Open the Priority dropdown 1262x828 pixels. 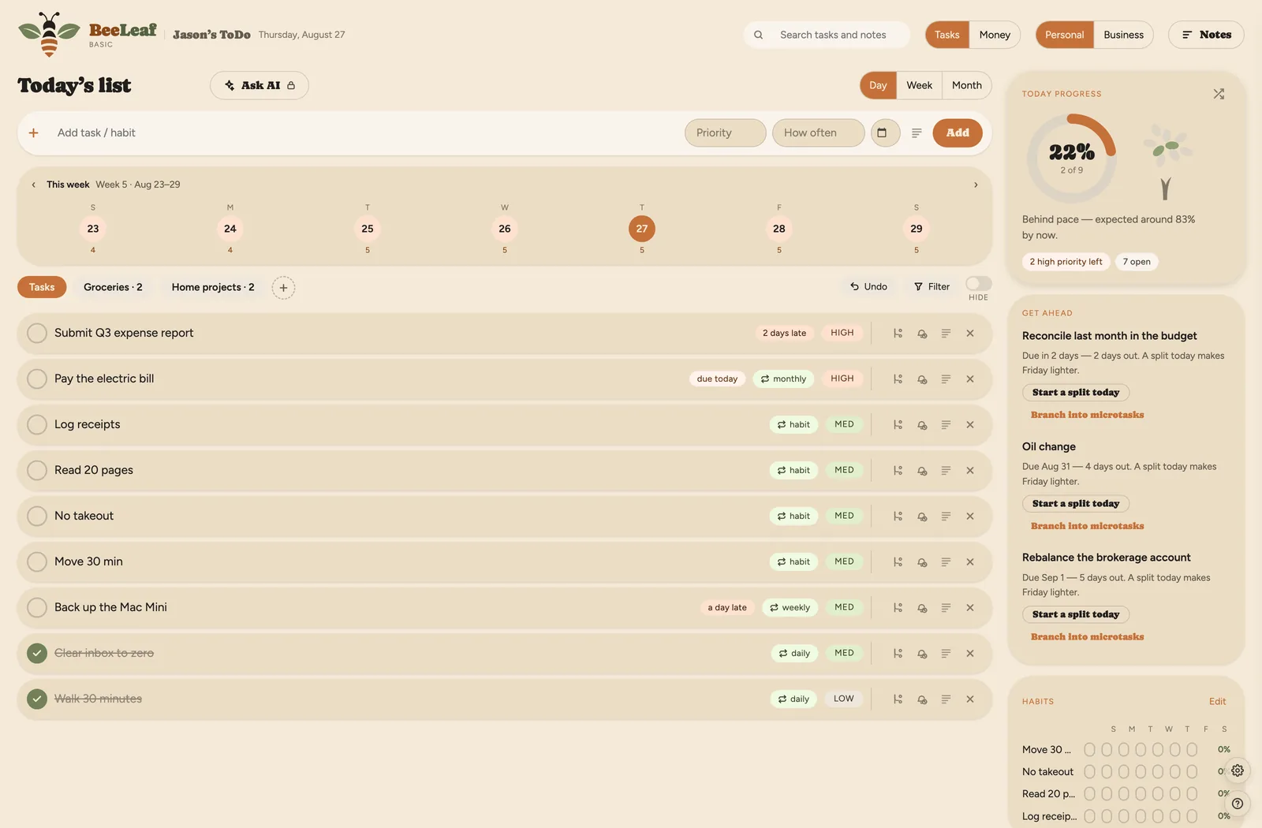(725, 133)
